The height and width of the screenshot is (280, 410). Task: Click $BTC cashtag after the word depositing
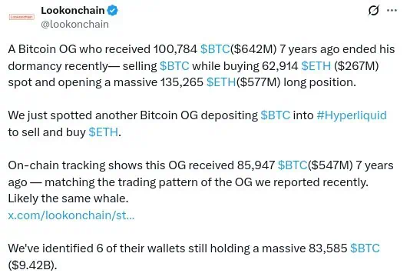pyautogui.click(x=276, y=115)
